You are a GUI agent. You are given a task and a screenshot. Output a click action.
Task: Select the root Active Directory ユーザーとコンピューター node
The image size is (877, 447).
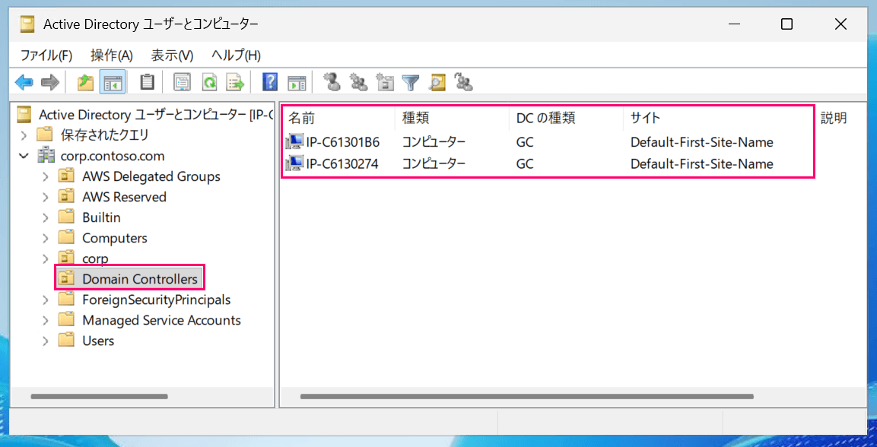(x=155, y=115)
